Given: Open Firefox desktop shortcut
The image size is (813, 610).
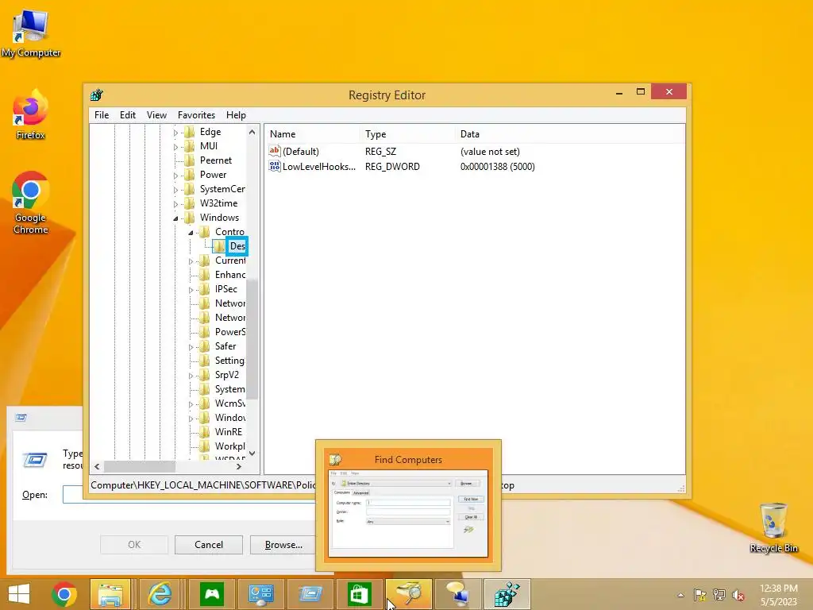Looking at the screenshot, I should pyautogui.click(x=31, y=115).
